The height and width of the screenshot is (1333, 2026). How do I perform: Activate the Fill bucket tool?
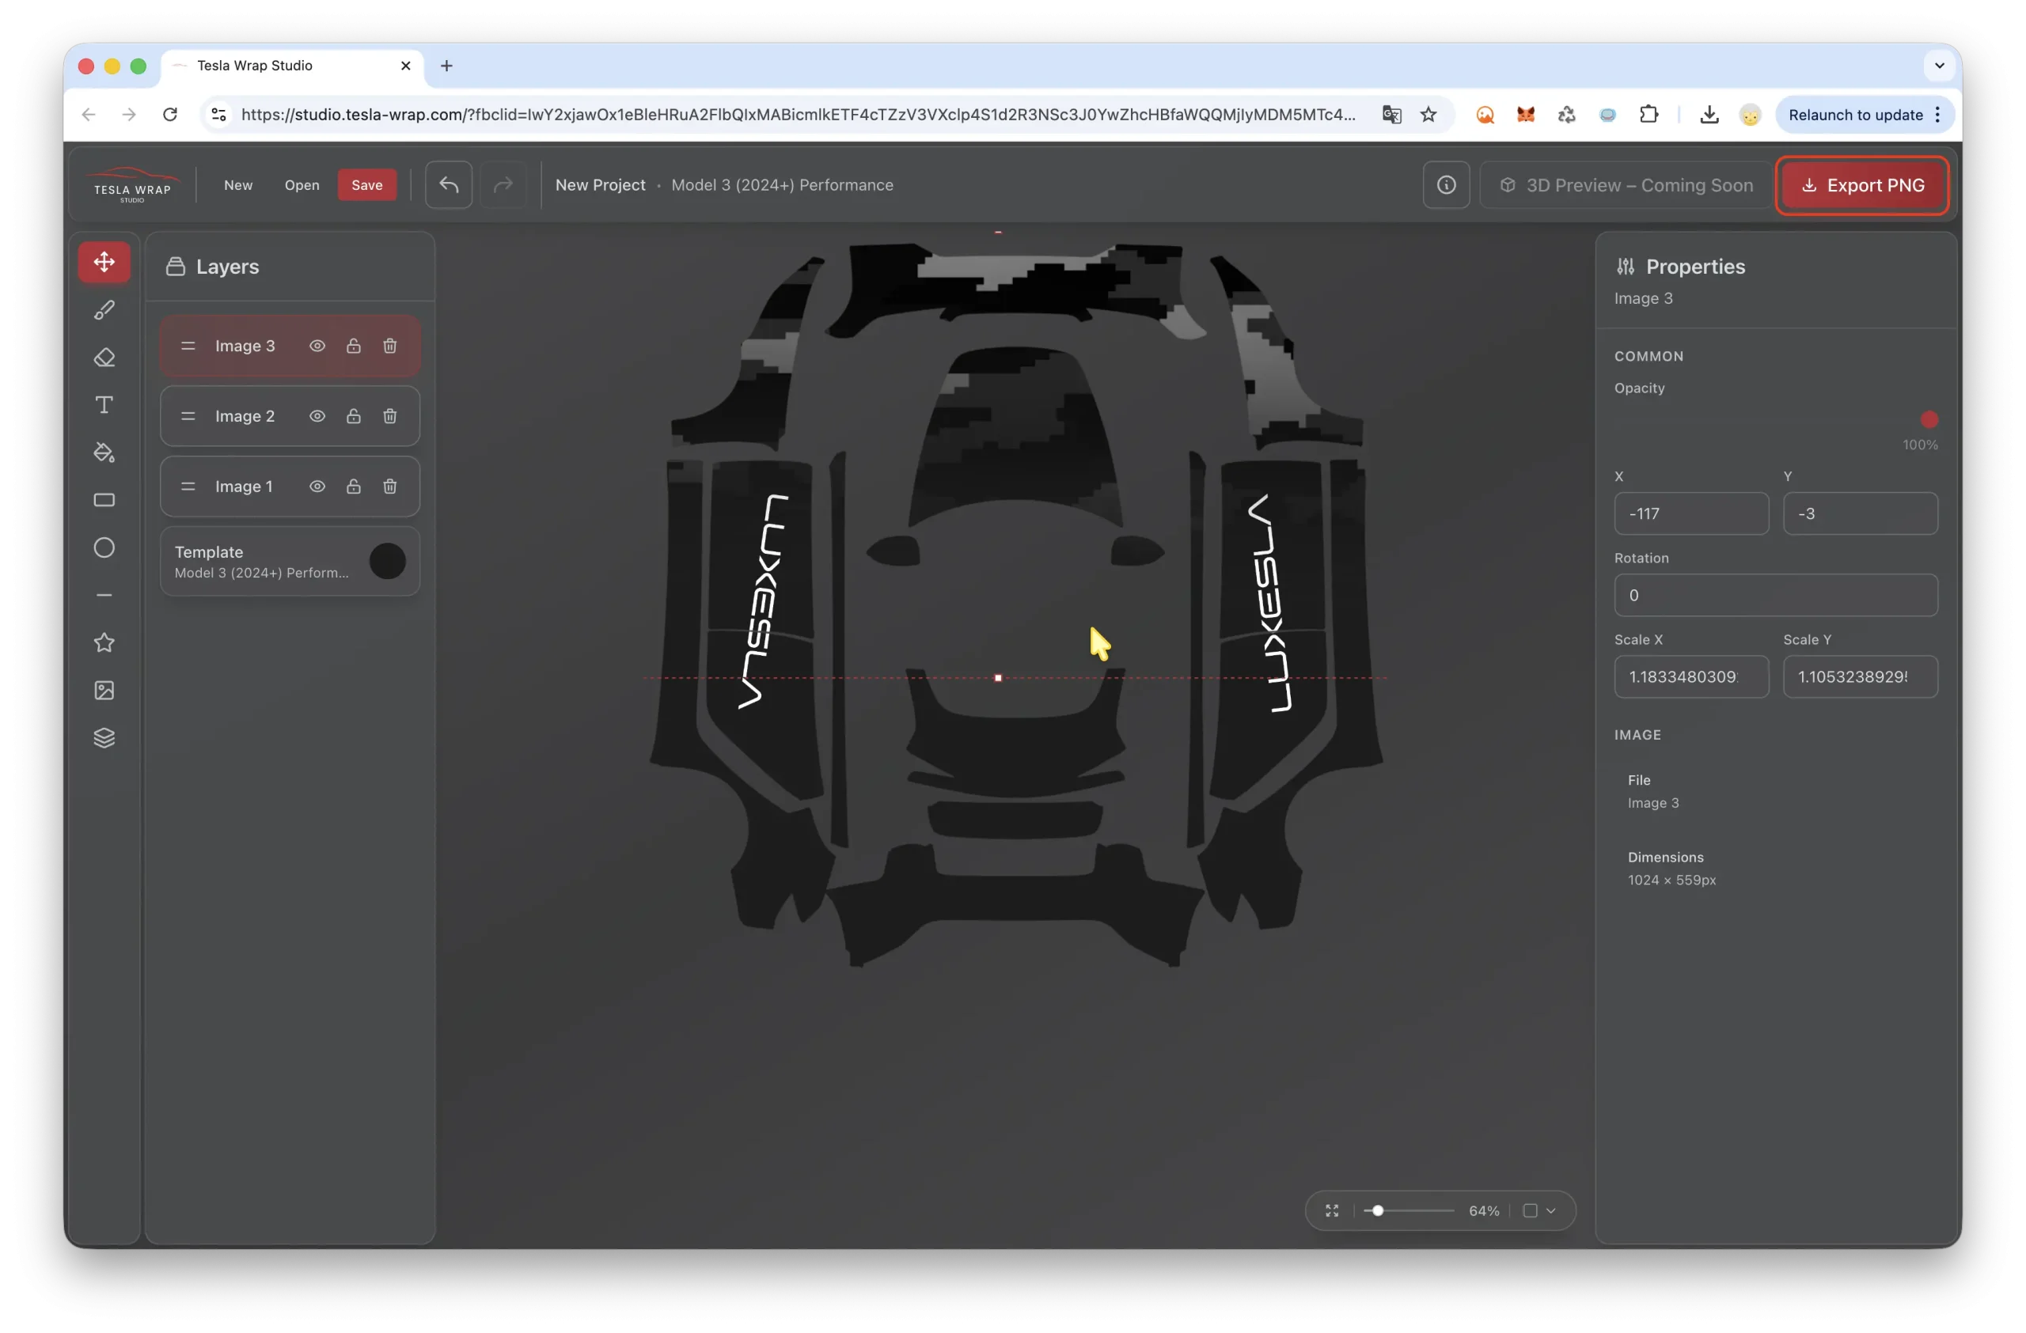click(104, 453)
